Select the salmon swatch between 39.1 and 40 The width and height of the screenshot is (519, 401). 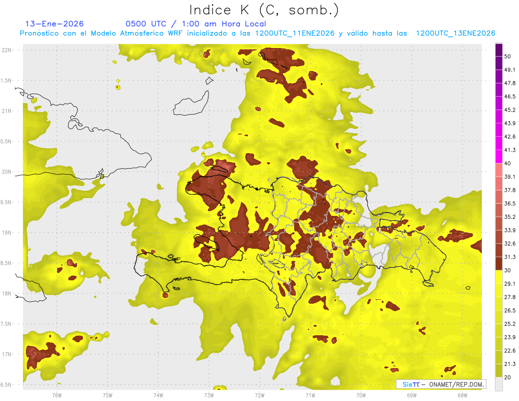point(499,170)
